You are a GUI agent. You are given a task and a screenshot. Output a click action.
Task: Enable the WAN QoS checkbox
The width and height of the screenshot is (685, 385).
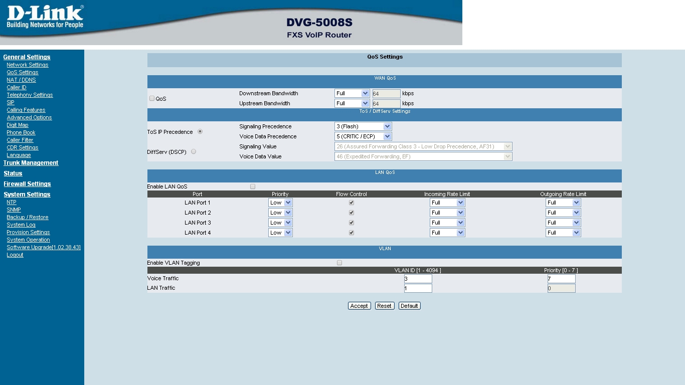[152, 98]
